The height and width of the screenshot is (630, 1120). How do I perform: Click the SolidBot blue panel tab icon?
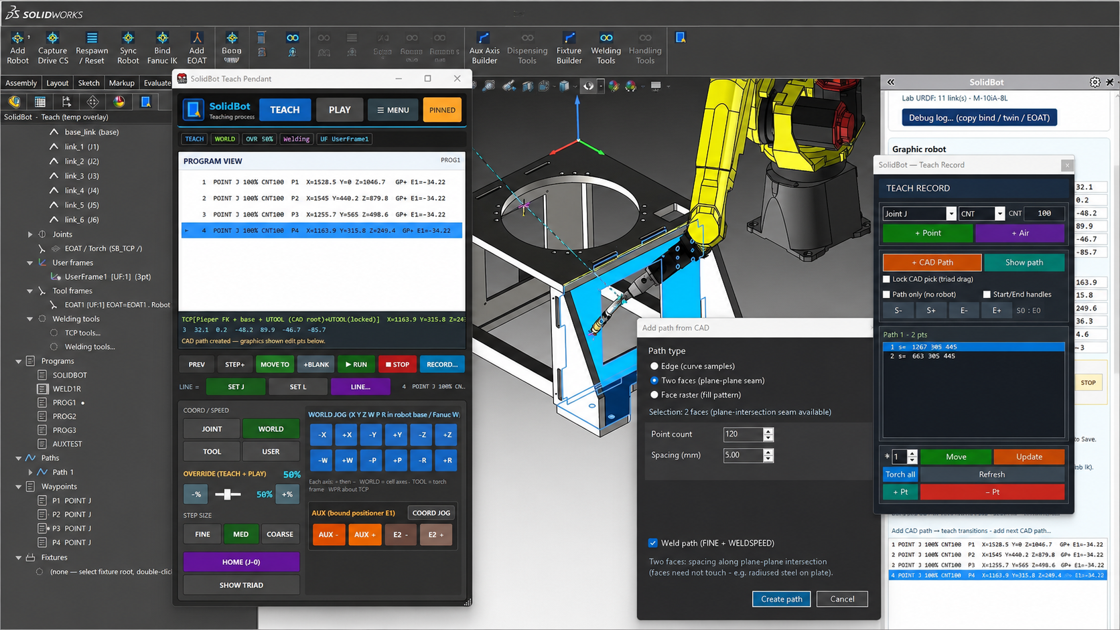145,102
